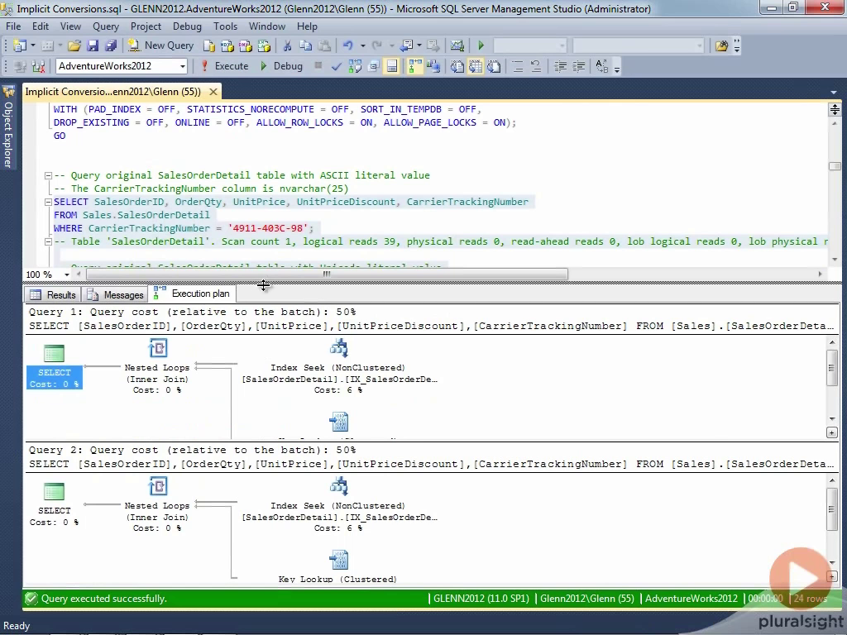Click Query 2 Key Lookup operator
The height and width of the screenshot is (635, 847).
tap(338, 567)
